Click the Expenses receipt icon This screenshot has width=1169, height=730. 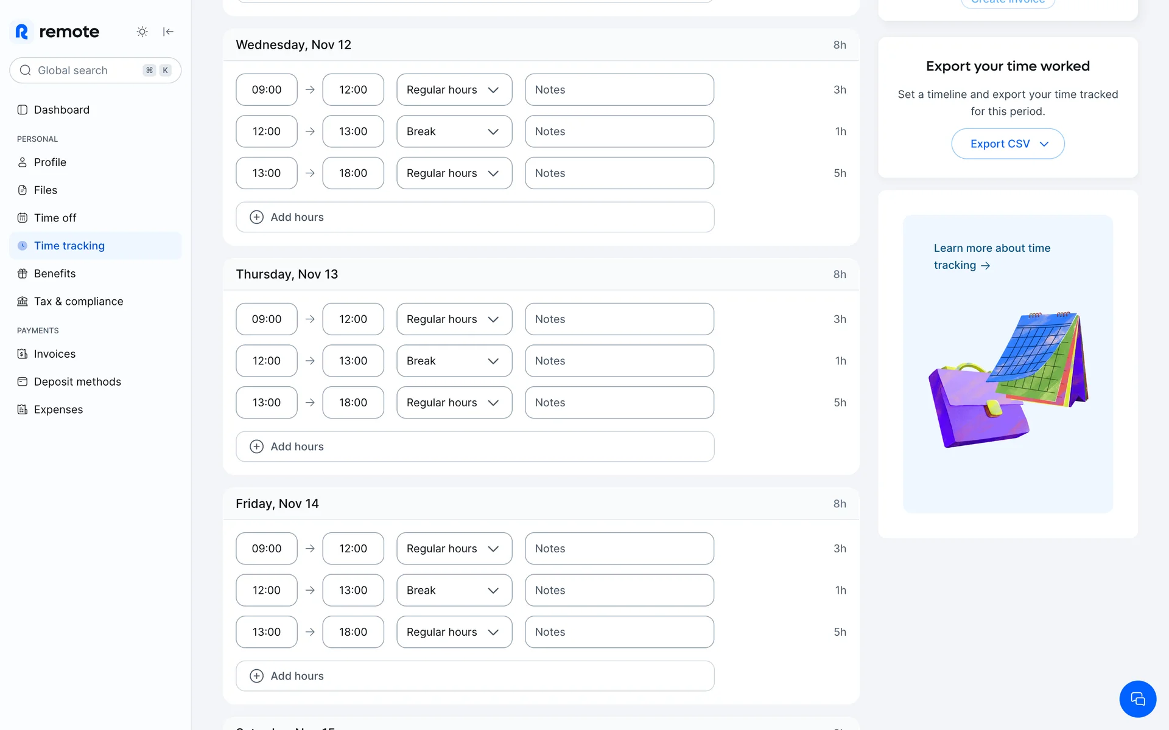(23, 409)
